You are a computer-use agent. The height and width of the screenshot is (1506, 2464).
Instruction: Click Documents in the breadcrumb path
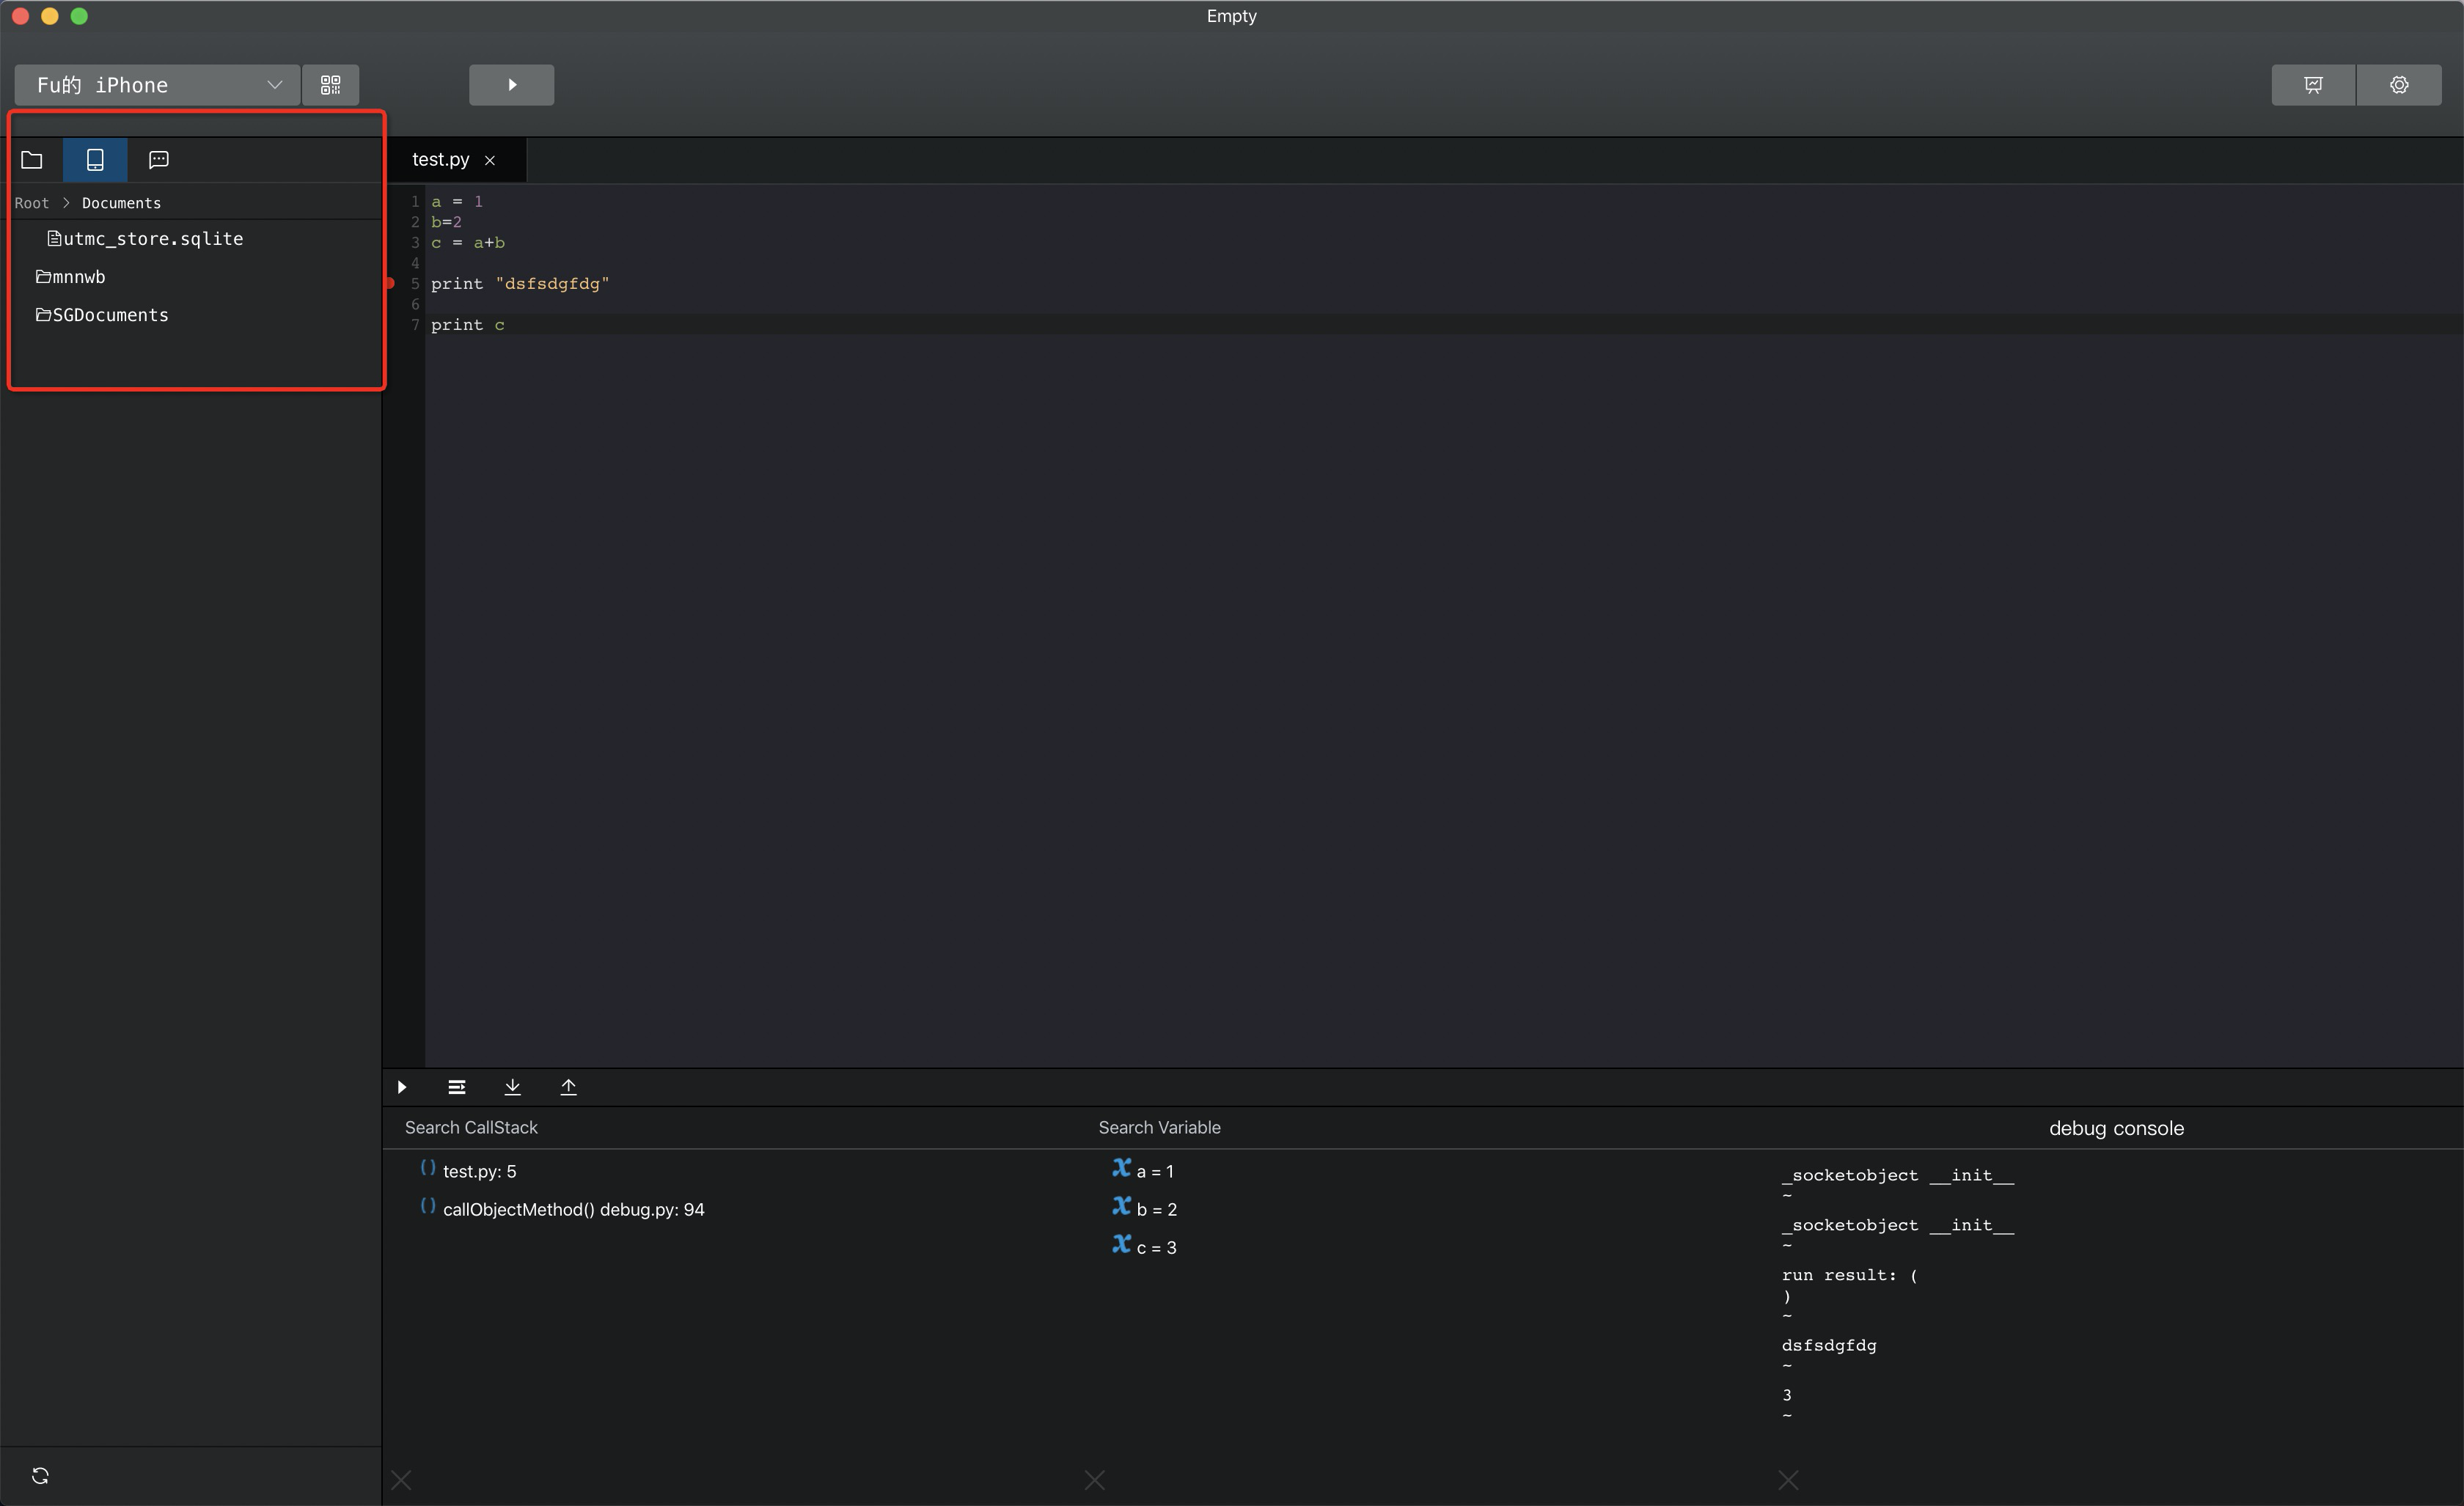coord(121,203)
